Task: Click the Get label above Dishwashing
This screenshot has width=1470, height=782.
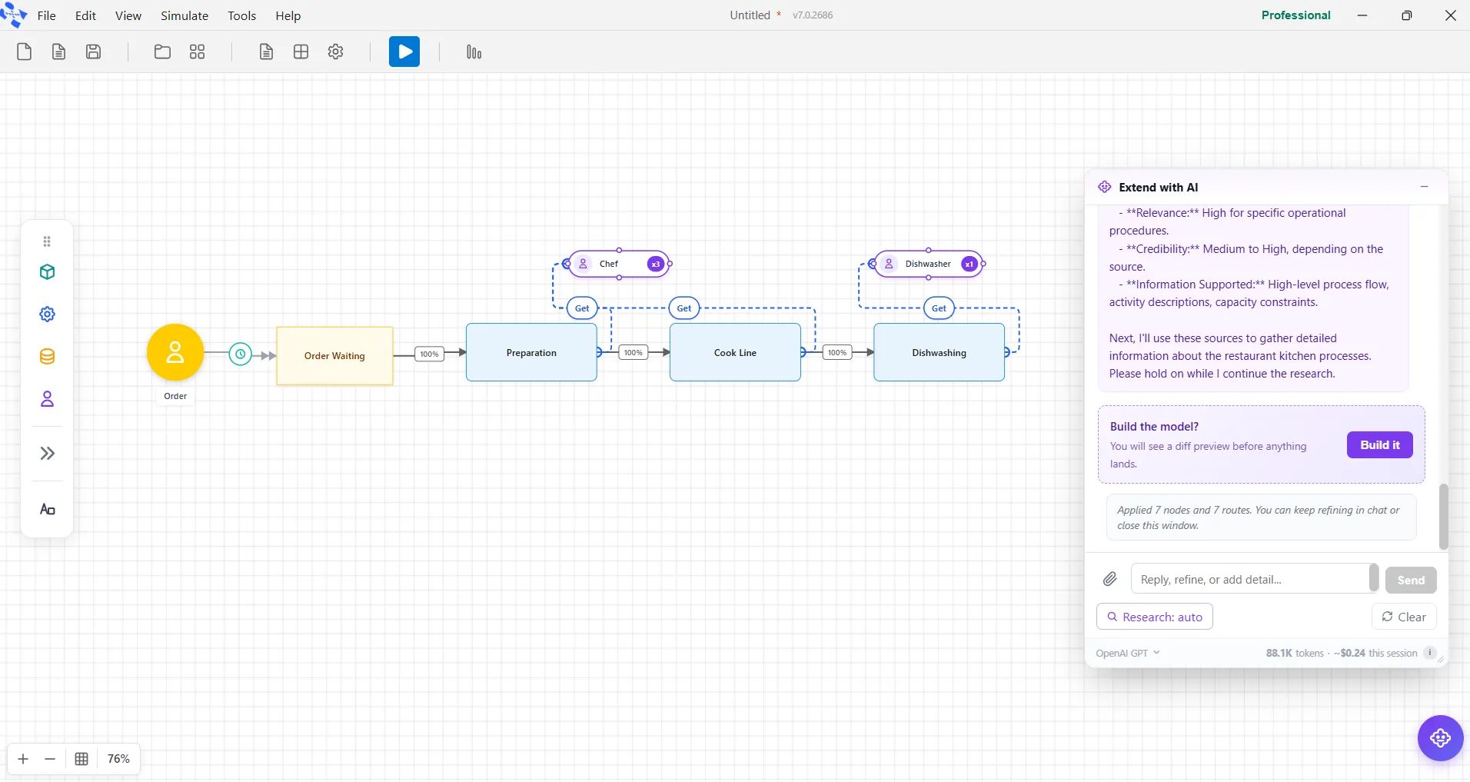Action: [939, 308]
